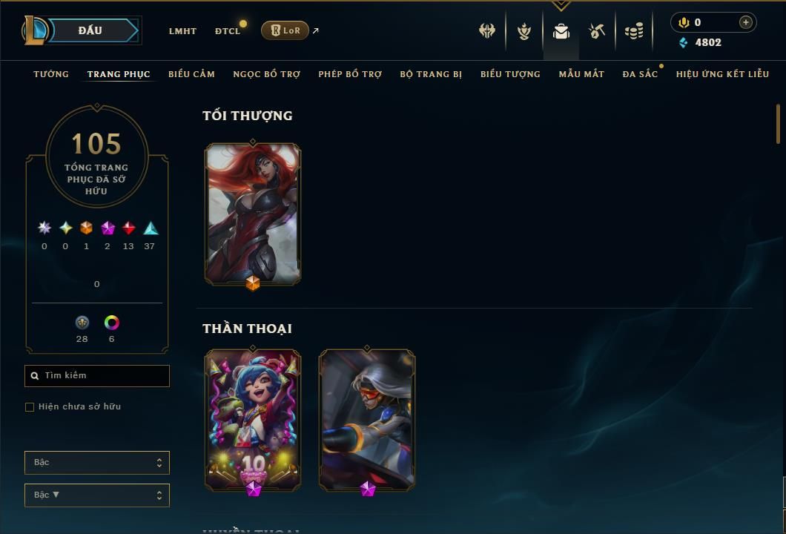Click the Tìm kiếm search field
The image size is (786, 534).
click(96, 375)
